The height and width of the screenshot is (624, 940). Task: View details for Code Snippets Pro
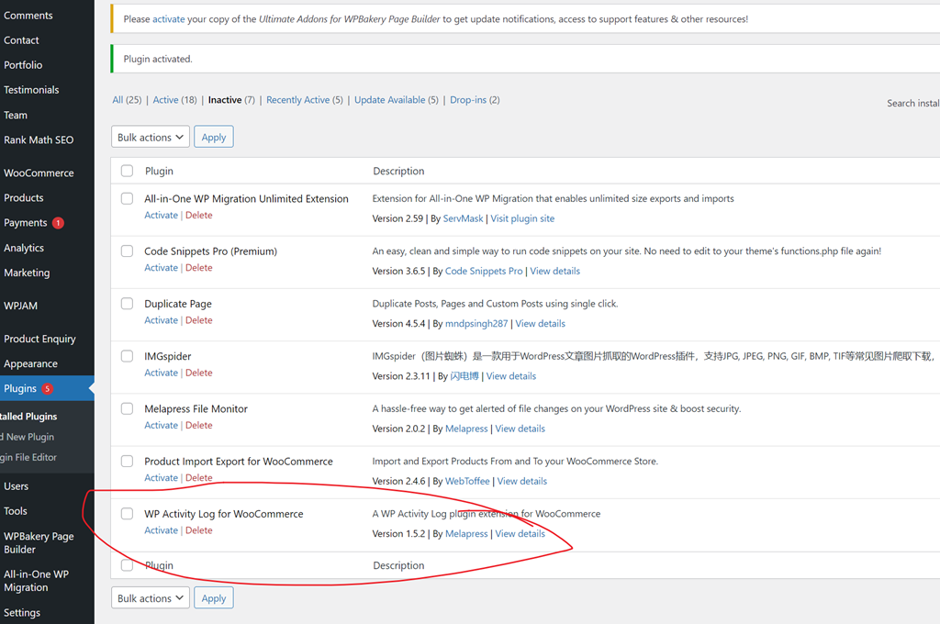tap(555, 271)
